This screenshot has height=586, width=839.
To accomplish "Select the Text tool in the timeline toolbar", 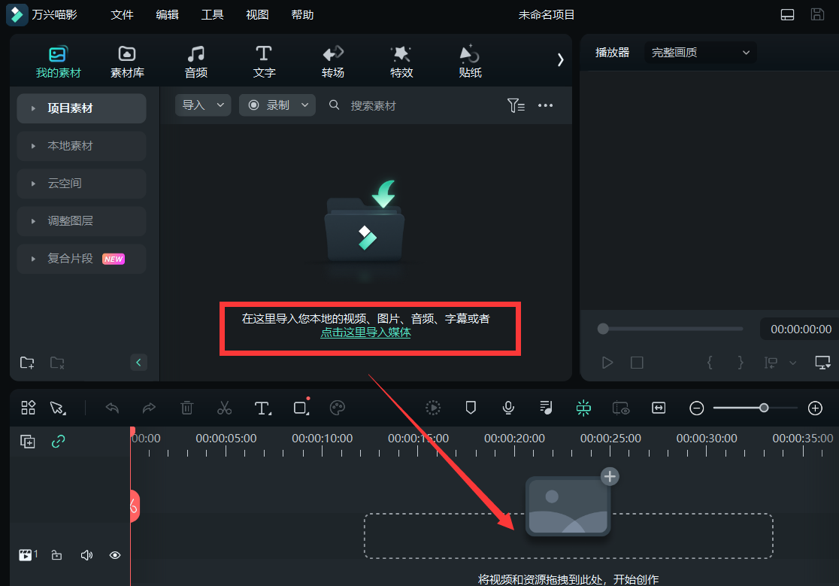I will [262, 408].
